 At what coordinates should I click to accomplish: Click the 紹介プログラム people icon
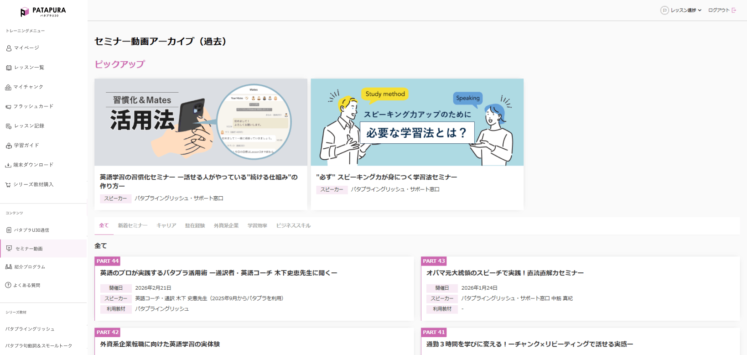[x=9, y=267]
